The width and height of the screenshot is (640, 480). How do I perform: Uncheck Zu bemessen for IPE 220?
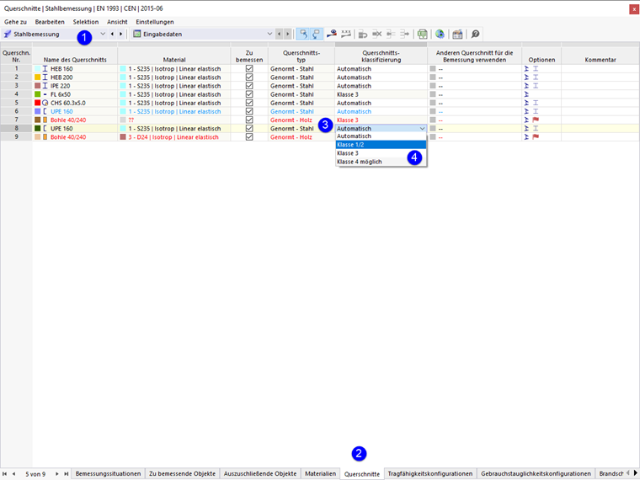[249, 86]
